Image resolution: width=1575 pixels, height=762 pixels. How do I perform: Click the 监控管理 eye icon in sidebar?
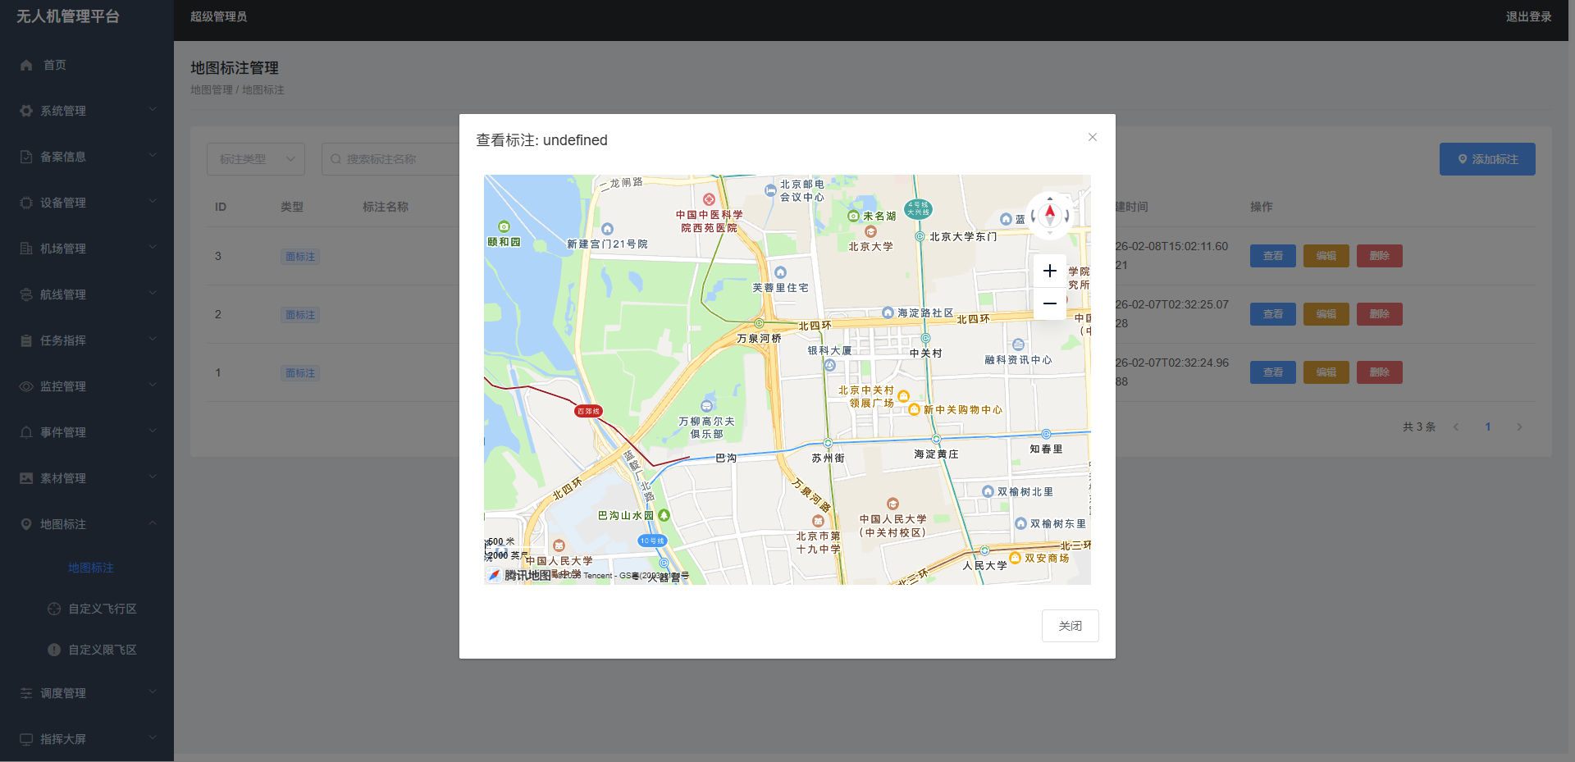pyautogui.click(x=26, y=386)
